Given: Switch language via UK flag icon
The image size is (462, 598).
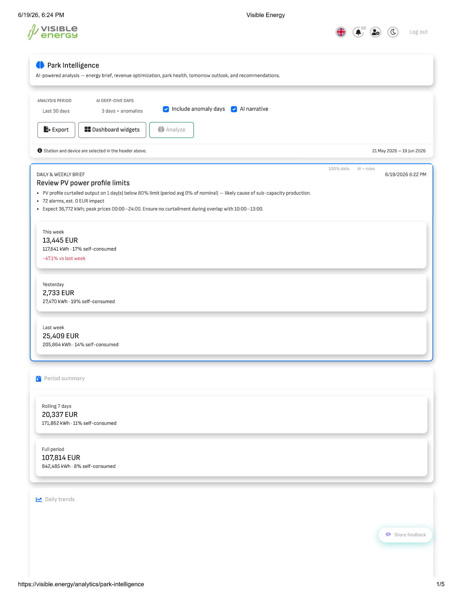Looking at the screenshot, I should [341, 32].
